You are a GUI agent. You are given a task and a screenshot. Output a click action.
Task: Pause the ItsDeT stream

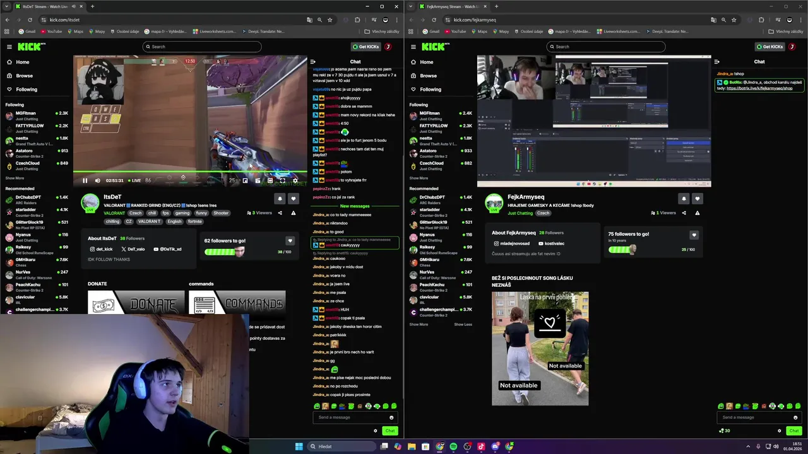(x=85, y=180)
